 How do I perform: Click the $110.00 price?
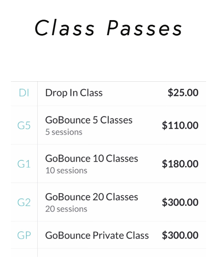pyautogui.click(x=180, y=125)
